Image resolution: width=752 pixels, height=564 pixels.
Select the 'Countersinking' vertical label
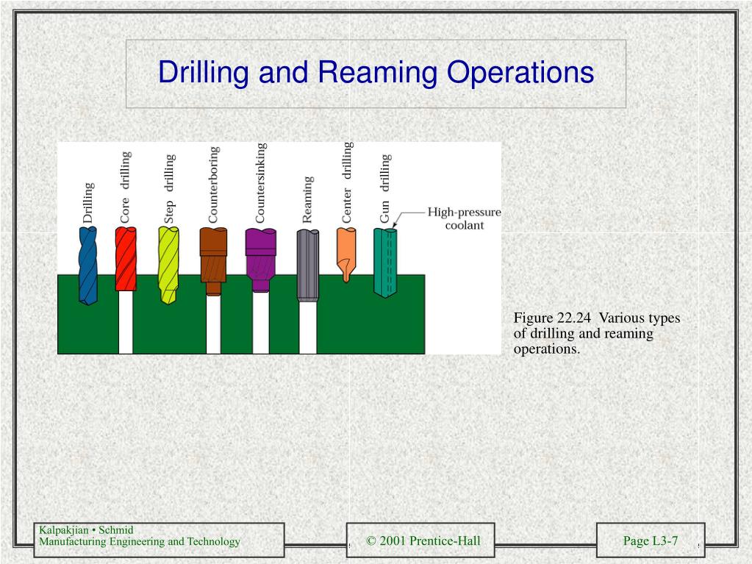point(260,183)
